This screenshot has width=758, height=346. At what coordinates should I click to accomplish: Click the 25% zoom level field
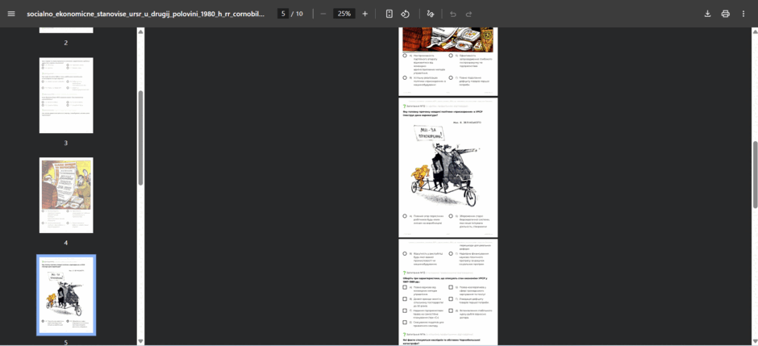pos(344,14)
